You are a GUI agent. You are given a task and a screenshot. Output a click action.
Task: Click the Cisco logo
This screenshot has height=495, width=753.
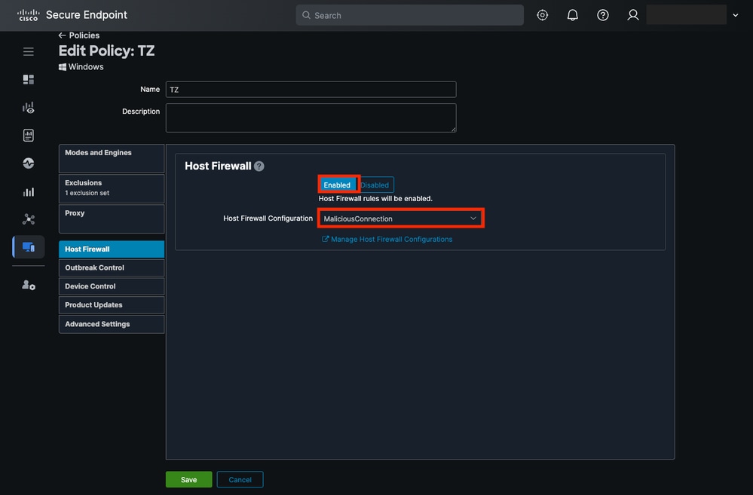(x=29, y=15)
